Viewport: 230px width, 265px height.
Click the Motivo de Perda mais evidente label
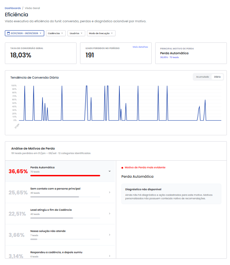tap(145, 168)
